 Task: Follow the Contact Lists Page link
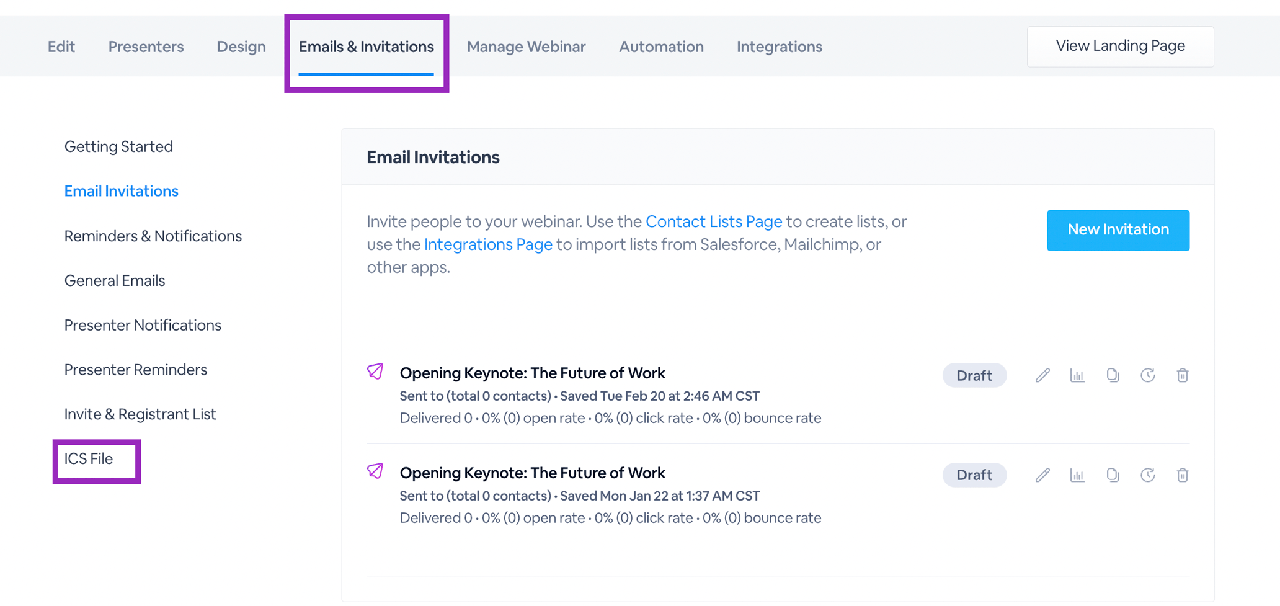tap(713, 221)
